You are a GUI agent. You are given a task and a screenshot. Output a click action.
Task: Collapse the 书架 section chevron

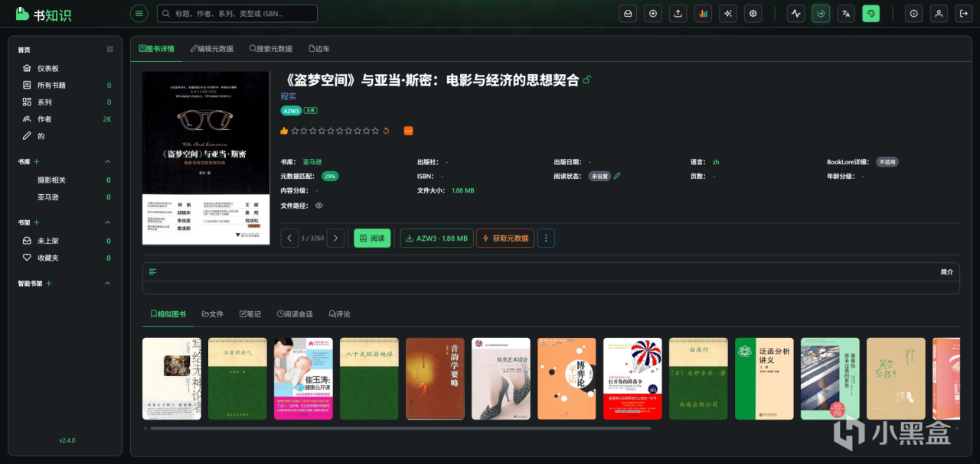tap(107, 222)
